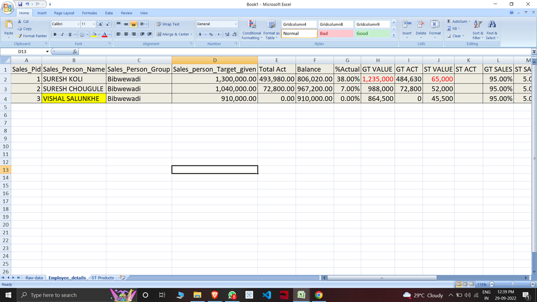The height and width of the screenshot is (302, 537).
Task: Save workbook from Quick Access Toolbar
Action: 20,4
